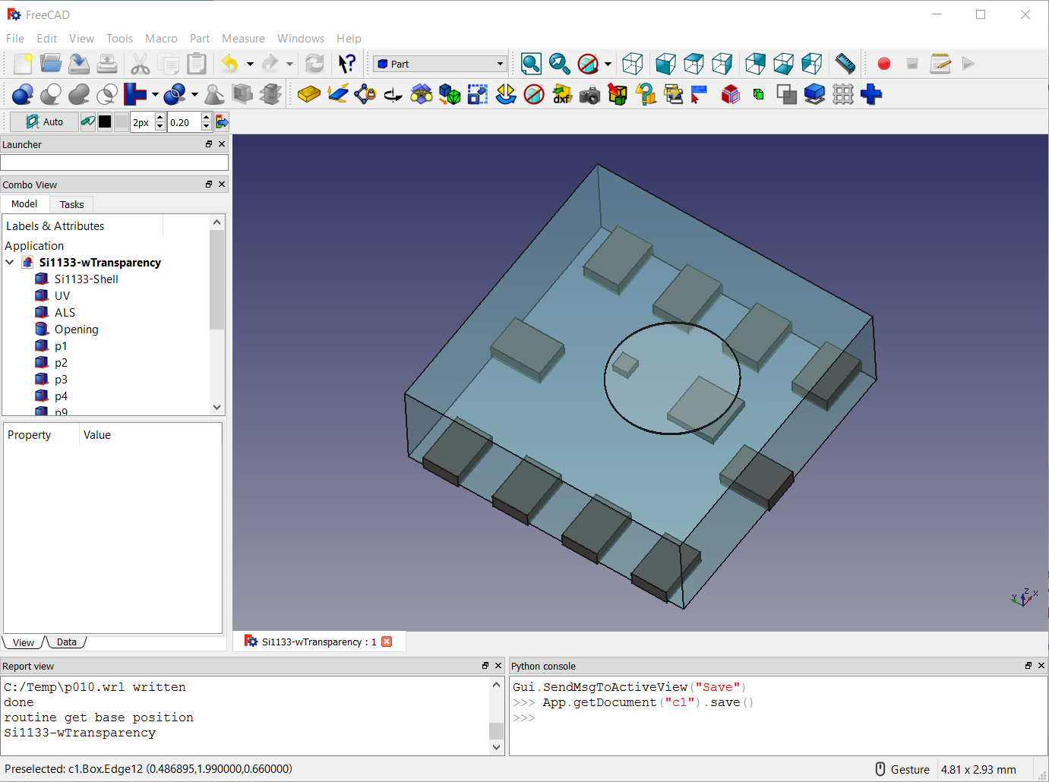Screen dimensions: 1049x782
Task: Click the small green cube icon
Action: click(x=758, y=94)
